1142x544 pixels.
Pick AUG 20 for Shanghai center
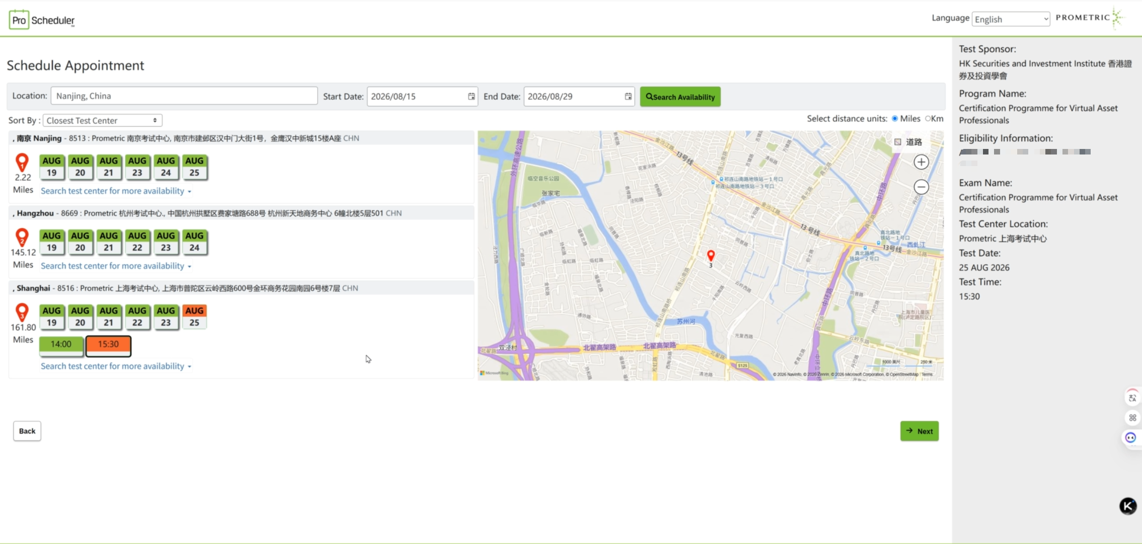[x=80, y=317]
